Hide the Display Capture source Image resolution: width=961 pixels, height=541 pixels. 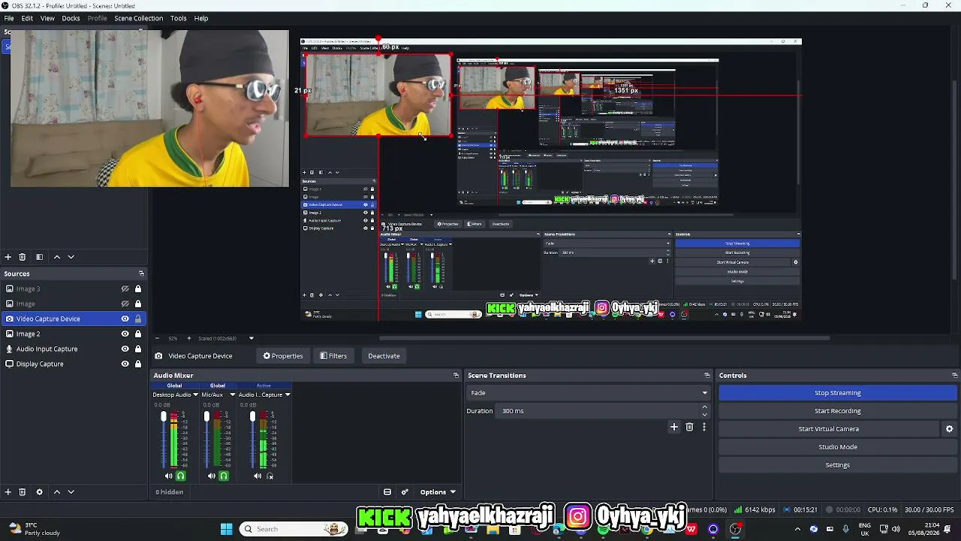click(x=125, y=364)
